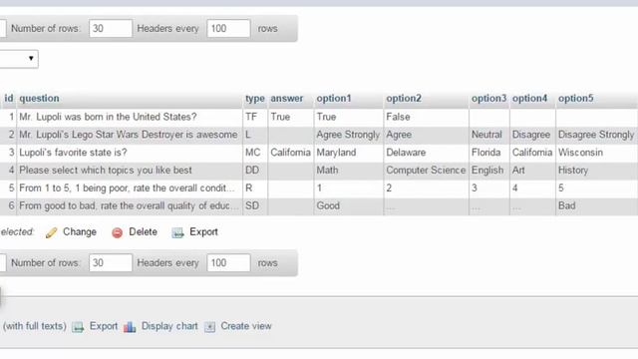Click 'Please select which topics you like best'
This screenshot has height=359, width=638.
tap(106, 171)
